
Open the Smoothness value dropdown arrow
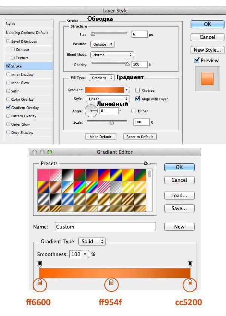tap(86, 254)
